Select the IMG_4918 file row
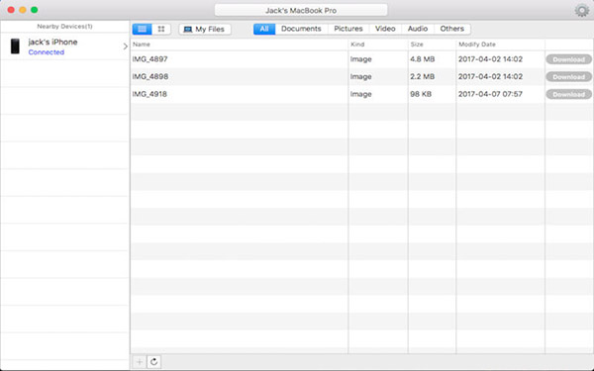The width and height of the screenshot is (594, 371). click(x=361, y=94)
